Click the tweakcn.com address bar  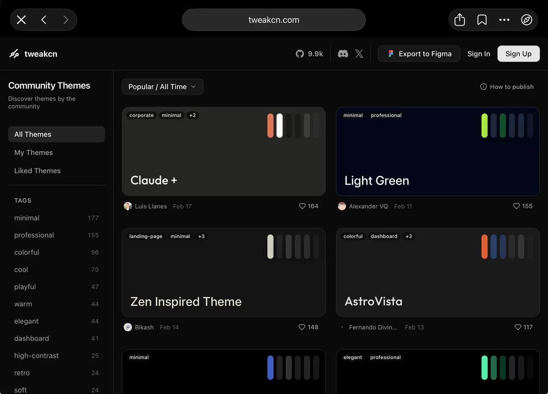click(x=274, y=20)
